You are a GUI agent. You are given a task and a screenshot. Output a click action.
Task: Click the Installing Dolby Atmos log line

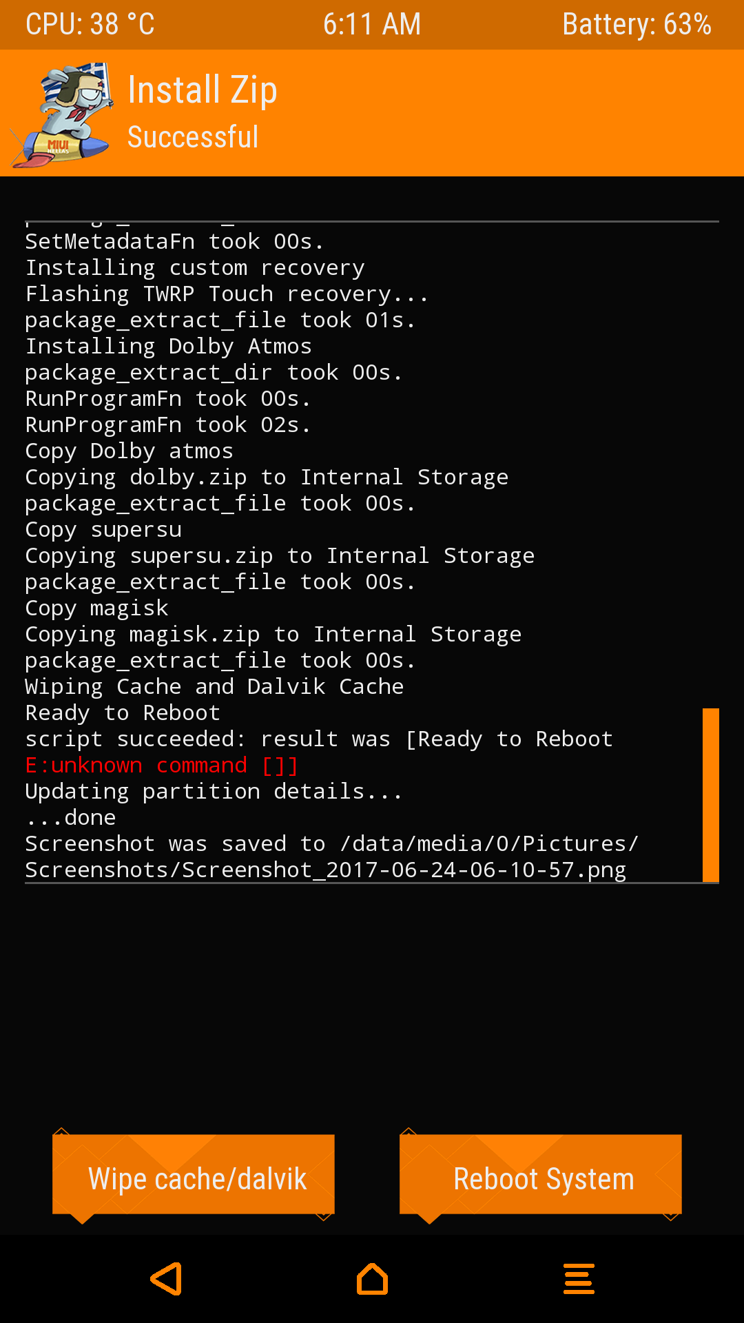coord(169,347)
